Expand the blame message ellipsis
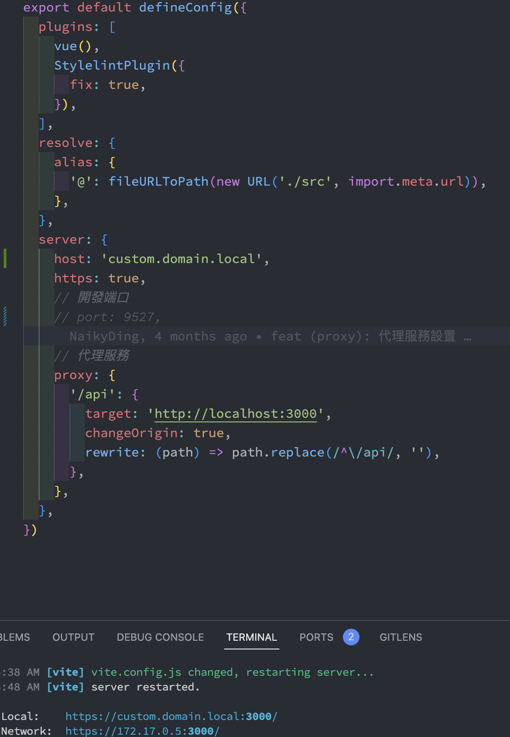This screenshot has height=737, width=510. pyautogui.click(x=468, y=337)
